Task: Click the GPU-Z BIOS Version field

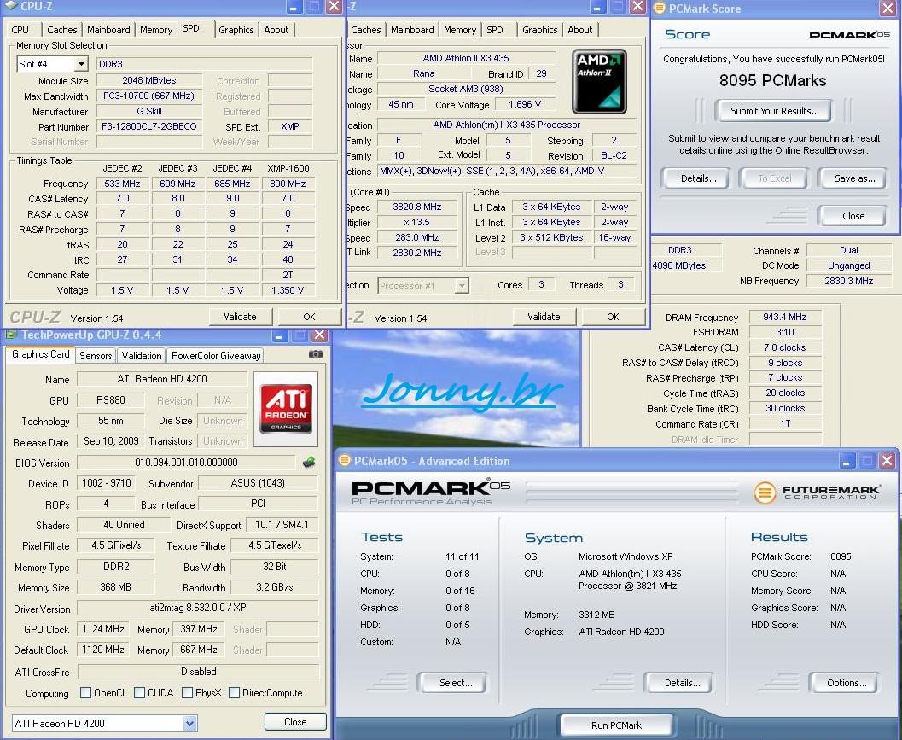Action: pyautogui.click(x=186, y=462)
